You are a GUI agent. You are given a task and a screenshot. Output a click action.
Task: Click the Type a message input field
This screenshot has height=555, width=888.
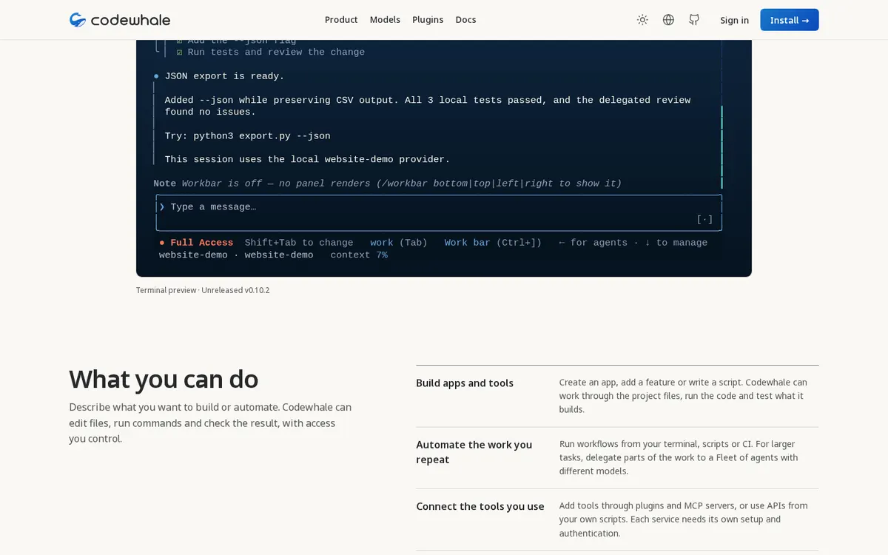(439, 213)
